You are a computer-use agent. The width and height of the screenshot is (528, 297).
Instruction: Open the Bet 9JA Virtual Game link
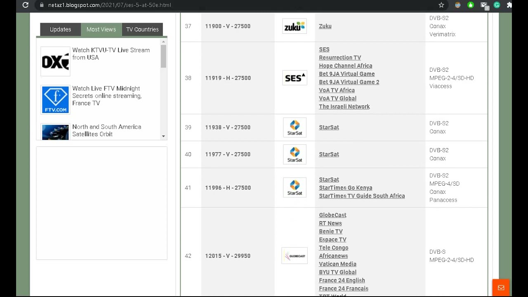click(347, 74)
